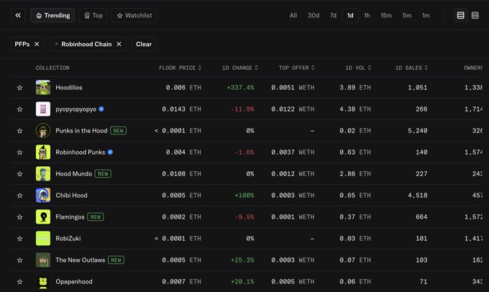Switch to the Top tab
Screen dimensions: 489x292
[93, 15]
